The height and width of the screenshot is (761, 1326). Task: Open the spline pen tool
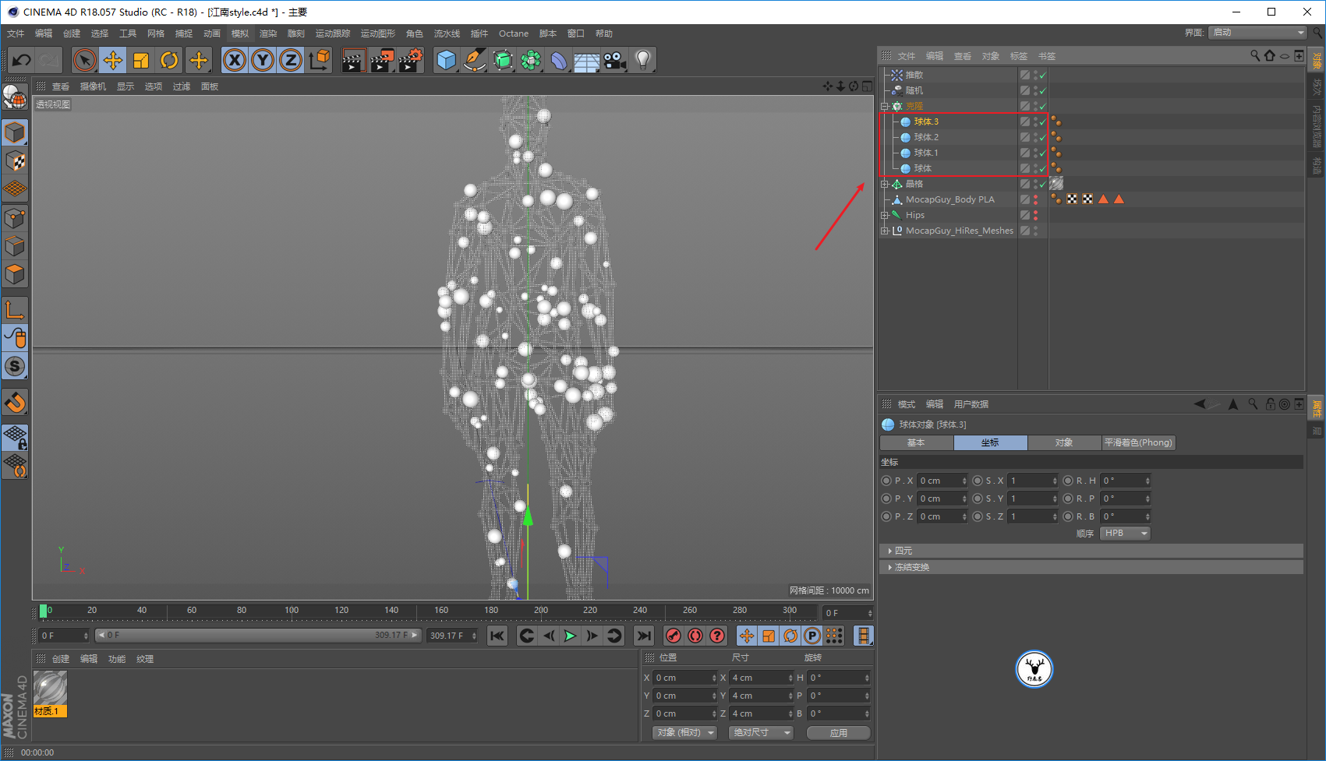(475, 60)
